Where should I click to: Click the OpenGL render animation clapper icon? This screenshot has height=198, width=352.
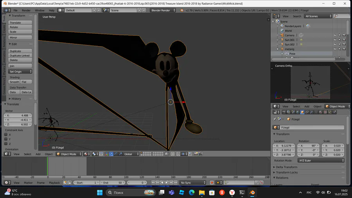point(200,154)
